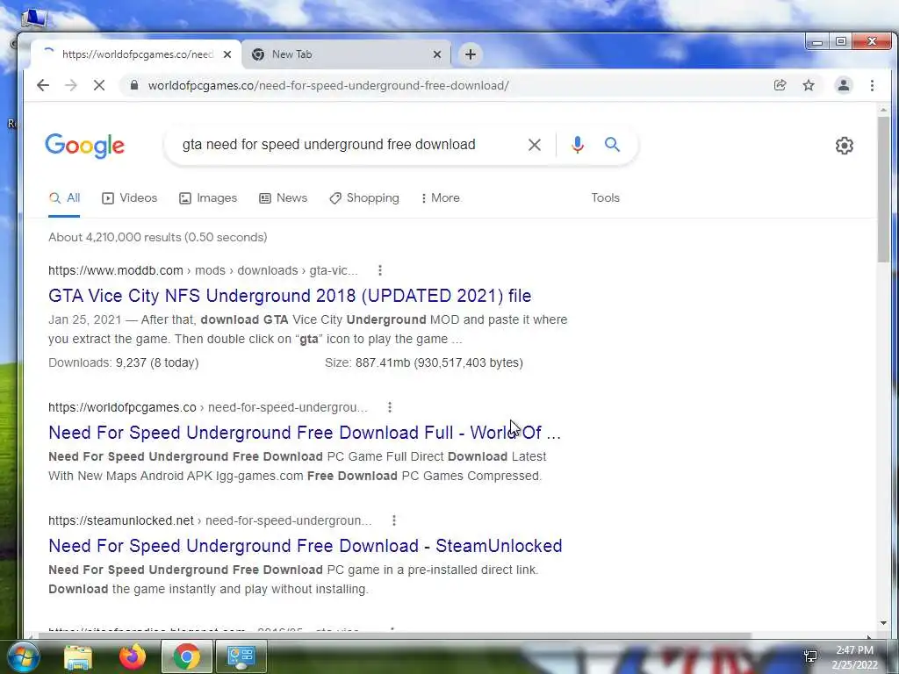Open Chrome three-dot menu
The width and height of the screenshot is (899, 674).
872,85
